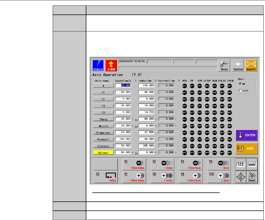Click the Z1 index field
Image resolution: width=265 pixels, height=220 pixels.
(x=146, y=99)
